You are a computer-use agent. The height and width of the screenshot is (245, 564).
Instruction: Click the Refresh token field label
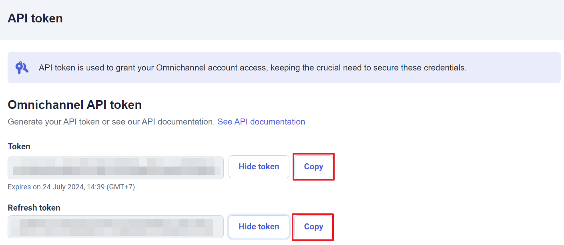click(34, 208)
